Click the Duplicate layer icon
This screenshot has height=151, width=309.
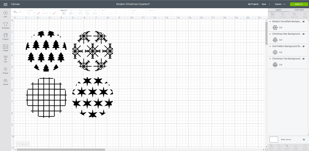click(295, 14)
